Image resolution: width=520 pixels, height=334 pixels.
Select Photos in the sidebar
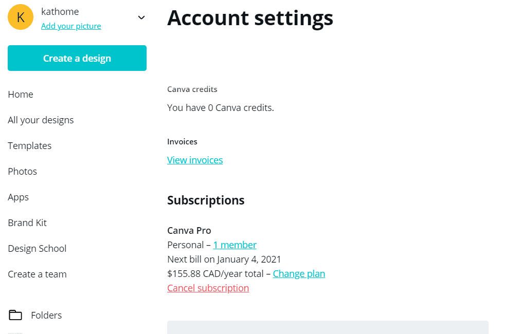point(22,171)
